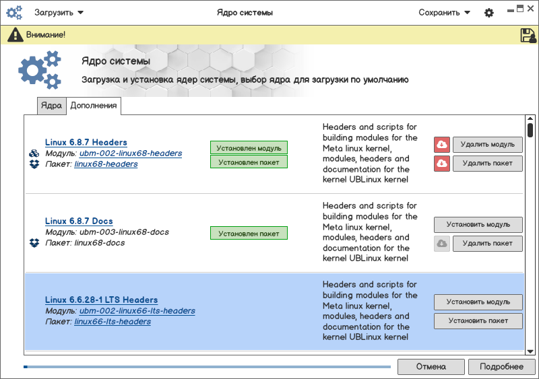Viewport: 539px width, 379px height.
Task: Click description text of Linux 6.8.7 Docs row
Action: click(x=370, y=232)
